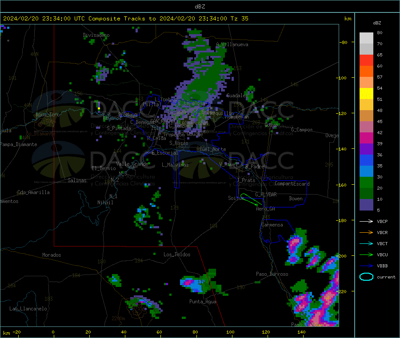Click the 'Bowen' map label
400x338 pixels.
tap(296, 199)
